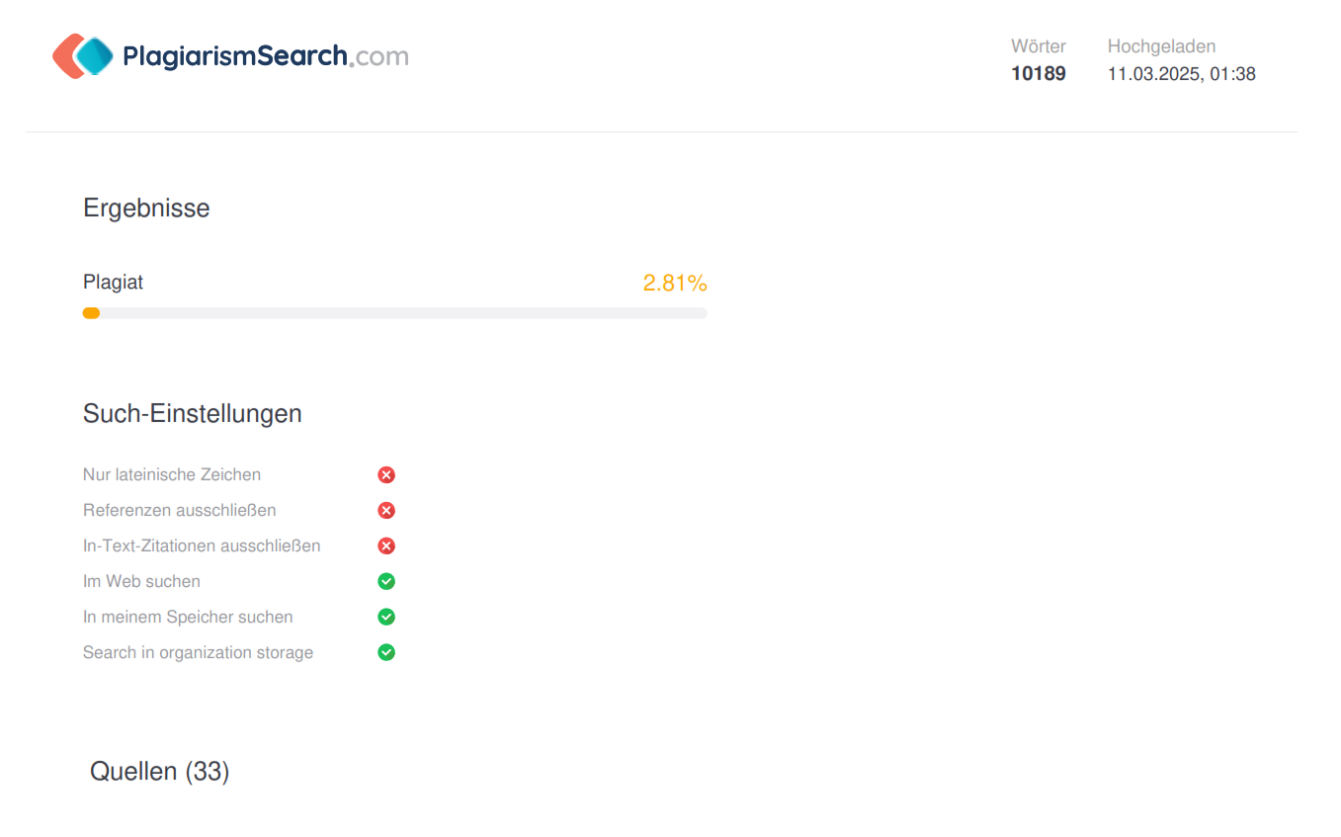Click the Plagiat label above the bar
Image resolution: width=1341 pixels, height=837 pixels.
point(113,283)
